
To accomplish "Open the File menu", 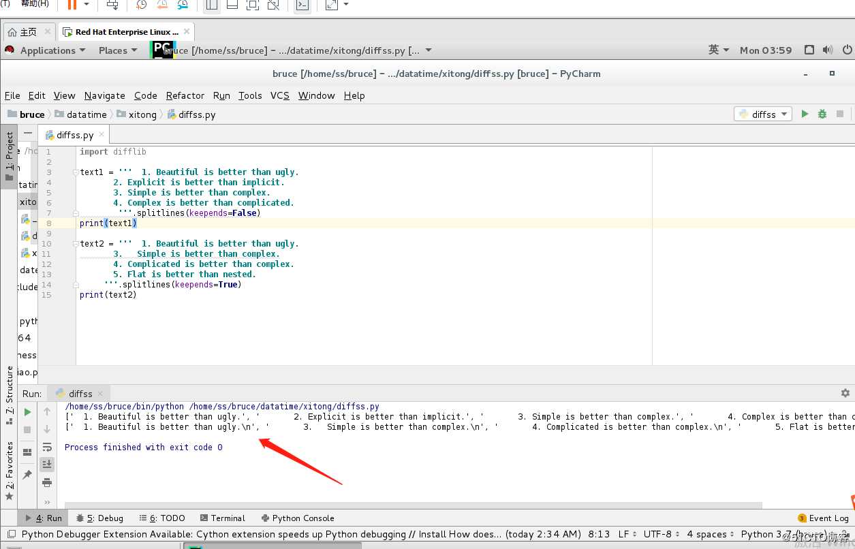I will click(12, 95).
